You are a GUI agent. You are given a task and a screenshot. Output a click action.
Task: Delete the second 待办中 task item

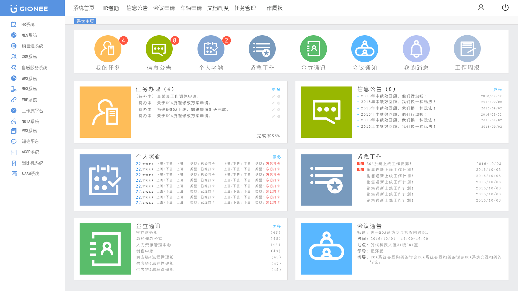pyautogui.click(x=279, y=103)
